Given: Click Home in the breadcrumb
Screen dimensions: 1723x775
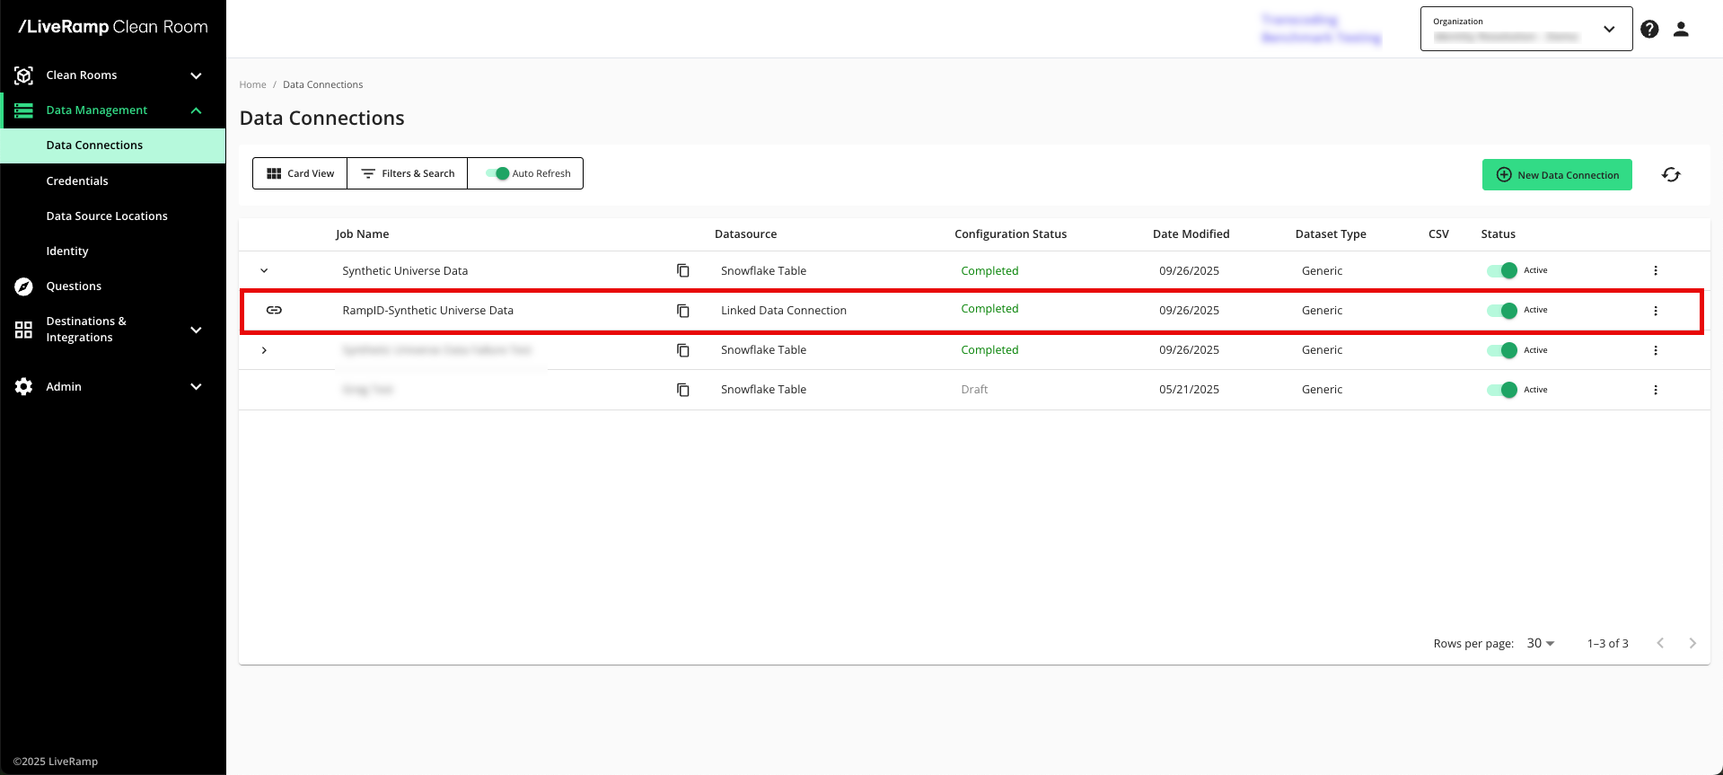Looking at the screenshot, I should click(x=252, y=84).
